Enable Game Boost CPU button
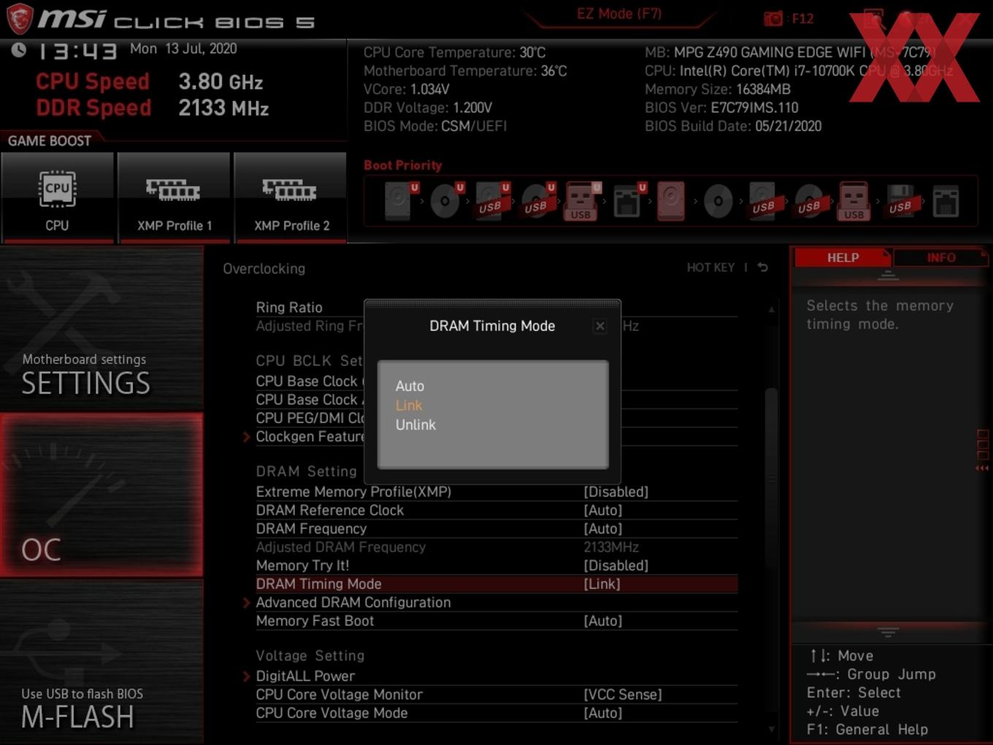Screen dimensions: 993x745 tap(57, 197)
